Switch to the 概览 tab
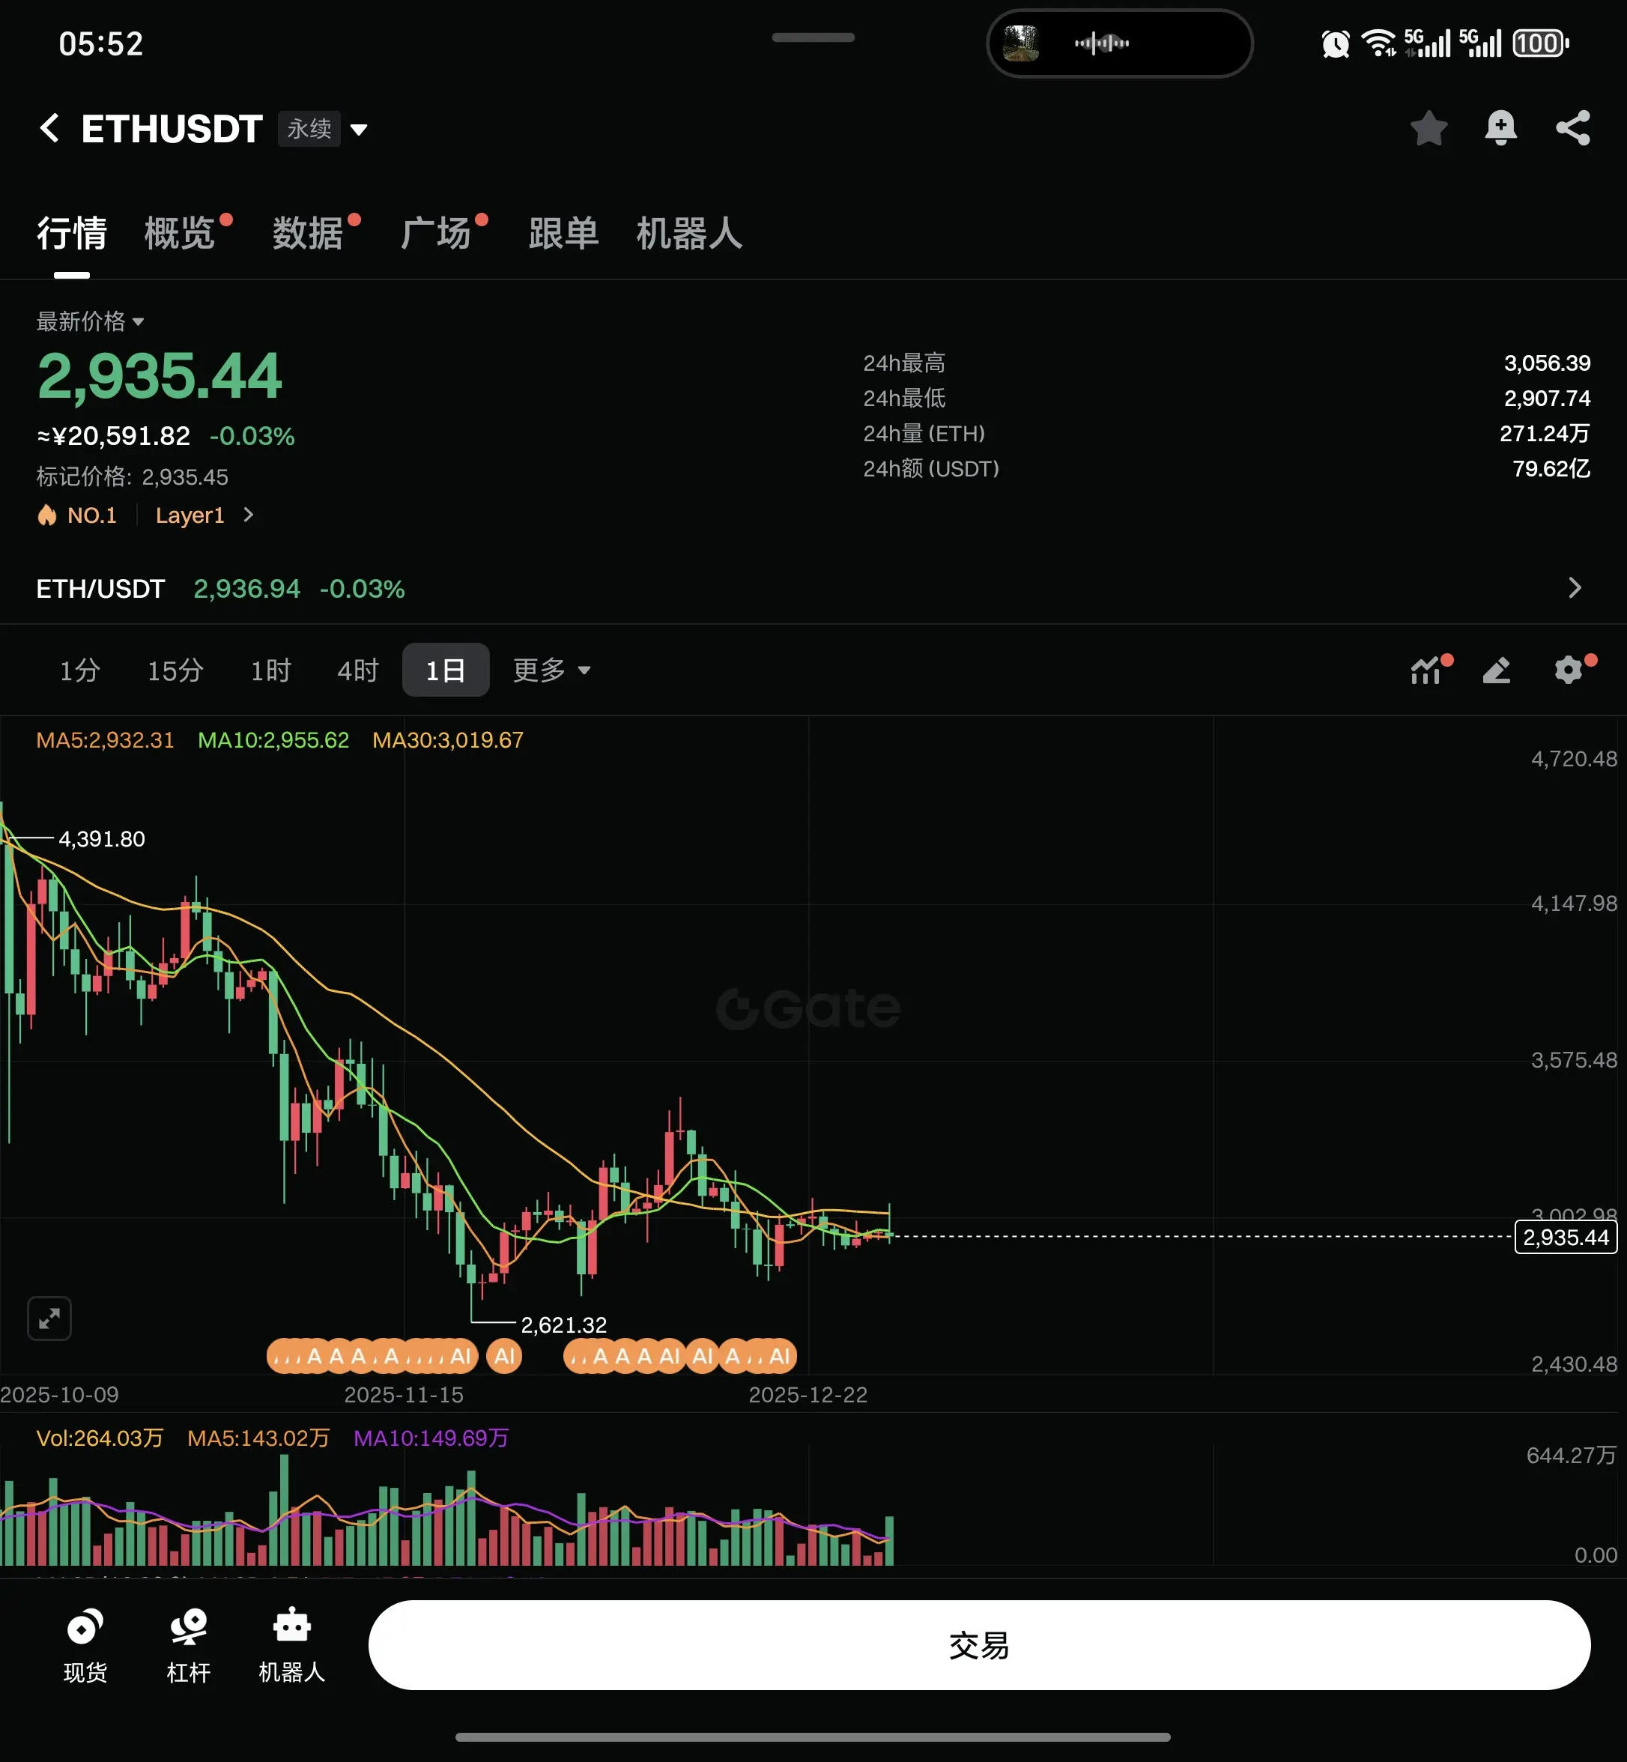The width and height of the screenshot is (1627, 1762). click(181, 233)
